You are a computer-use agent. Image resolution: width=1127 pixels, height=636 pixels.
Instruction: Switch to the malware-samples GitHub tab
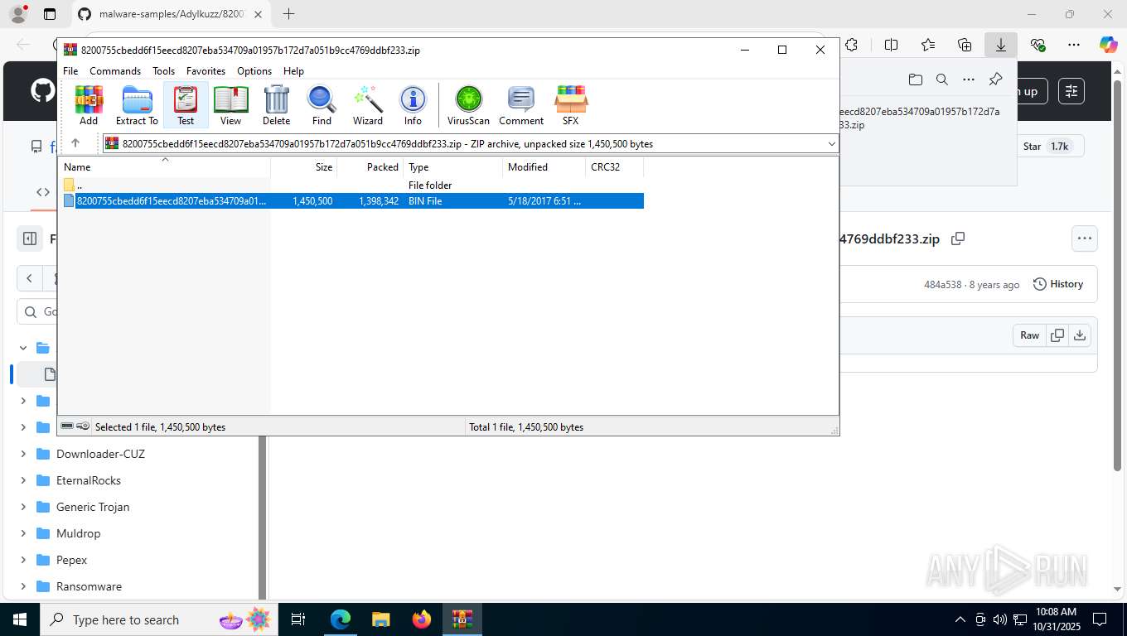171,14
